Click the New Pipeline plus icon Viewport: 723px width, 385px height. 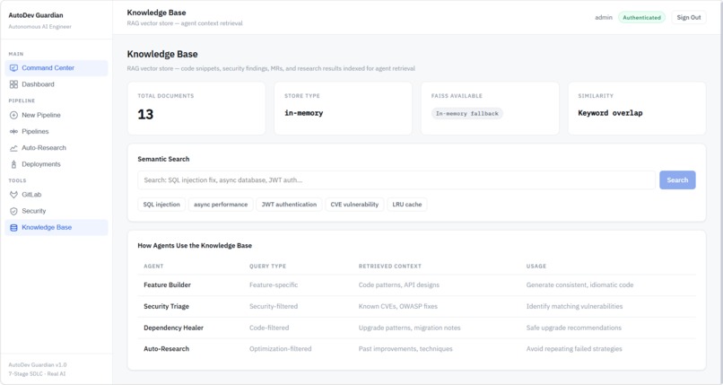click(13, 115)
